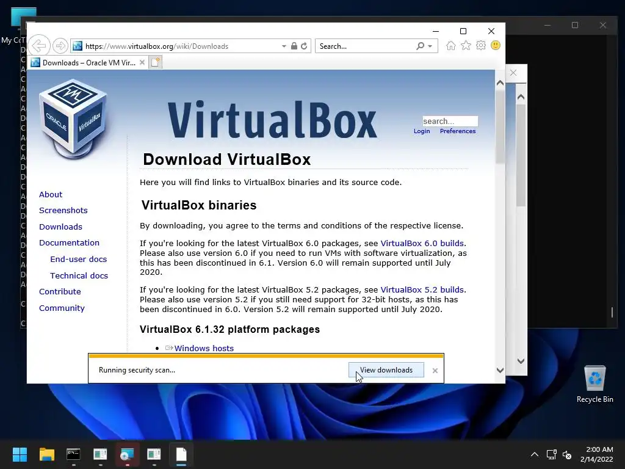Close the Downloads – Oracle VM tab
Viewport: 625px width, 469px height.
coord(142,62)
